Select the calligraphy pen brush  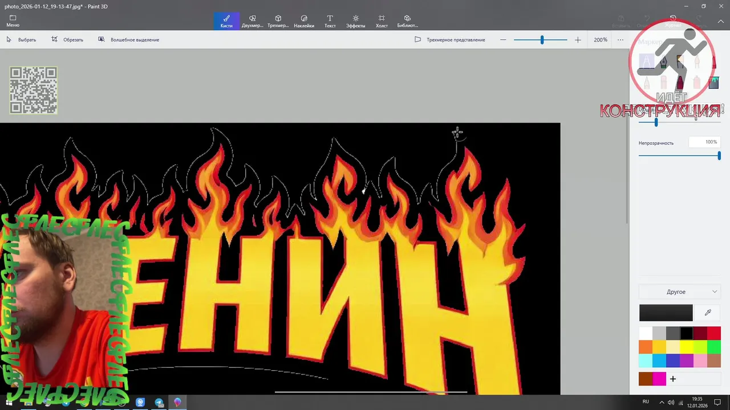(x=663, y=61)
